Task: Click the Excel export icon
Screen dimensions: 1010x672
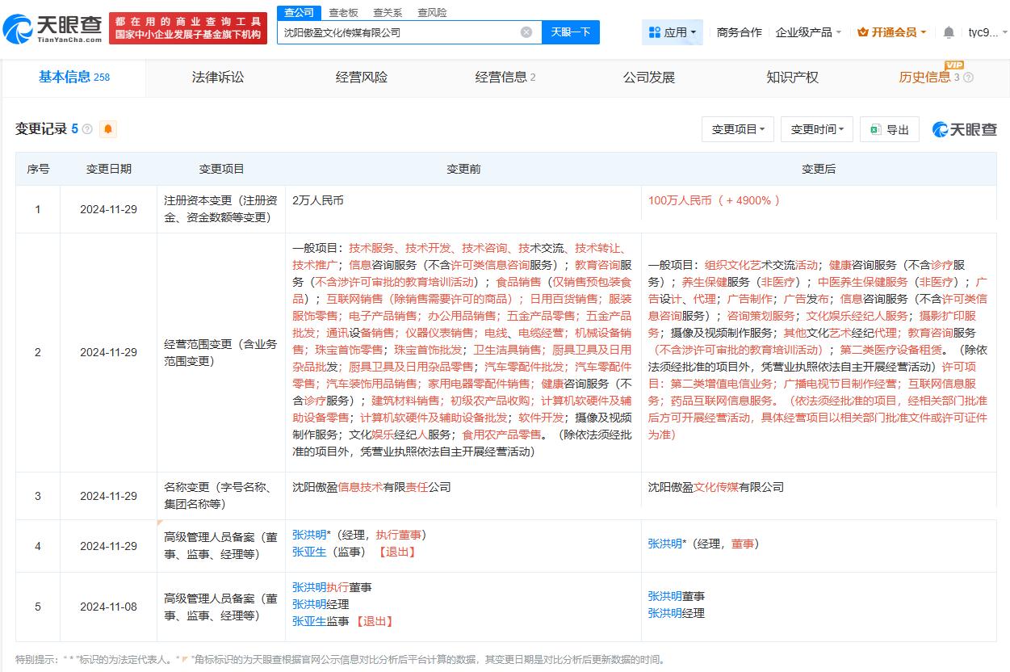Action: 875,129
